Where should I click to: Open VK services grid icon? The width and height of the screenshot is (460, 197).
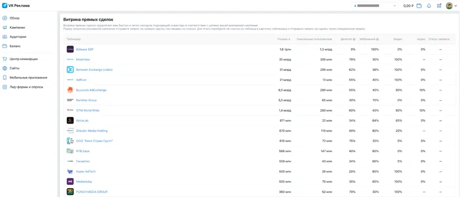[x=439, y=6]
